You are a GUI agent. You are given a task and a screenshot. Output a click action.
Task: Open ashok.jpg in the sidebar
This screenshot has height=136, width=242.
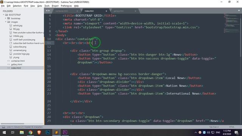point(18,25)
